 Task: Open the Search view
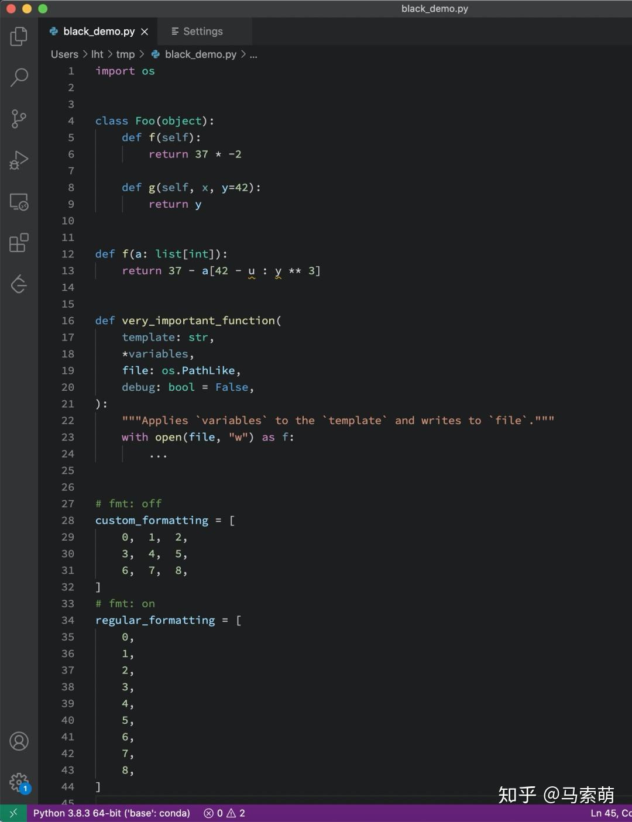pos(19,77)
